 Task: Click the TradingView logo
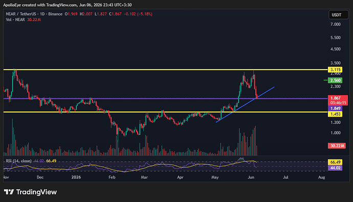30,192
